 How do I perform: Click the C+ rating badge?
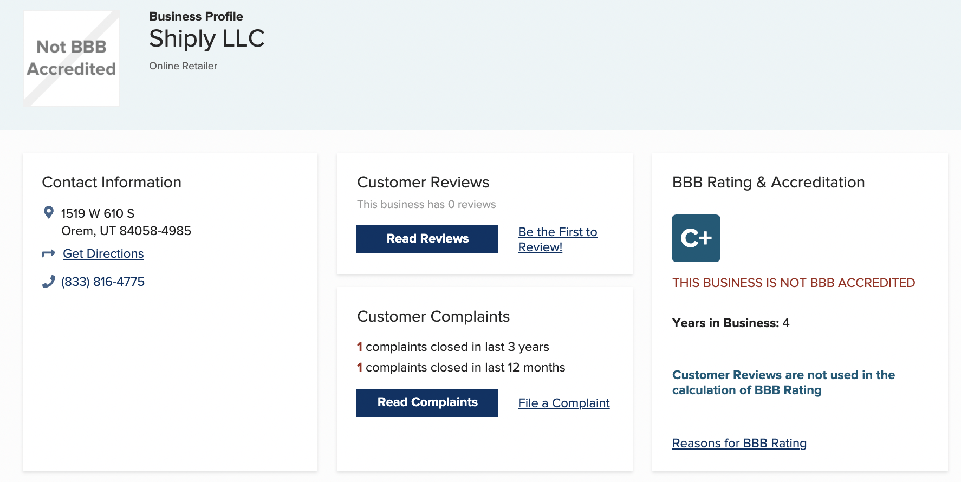click(696, 238)
